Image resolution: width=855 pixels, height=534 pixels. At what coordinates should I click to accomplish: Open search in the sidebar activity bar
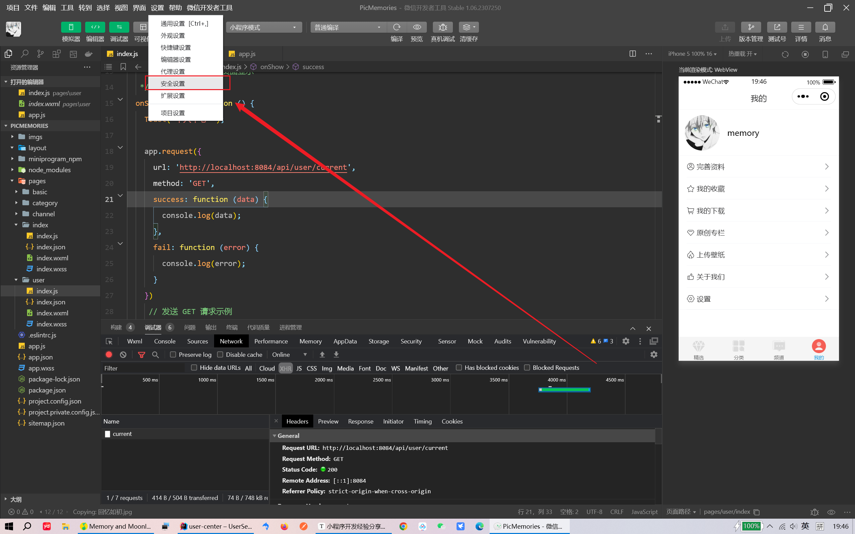(x=24, y=54)
